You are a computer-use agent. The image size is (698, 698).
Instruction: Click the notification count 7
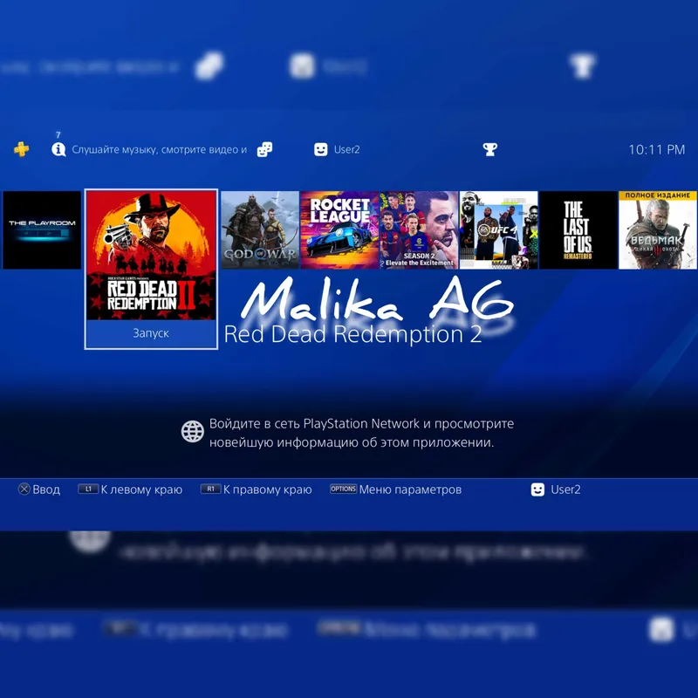[x=58, y=135]
